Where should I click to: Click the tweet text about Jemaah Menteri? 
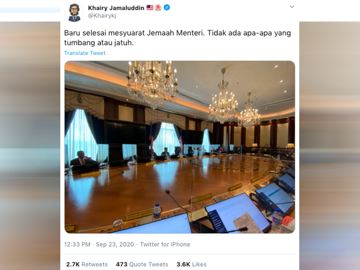tap(178, 38)
